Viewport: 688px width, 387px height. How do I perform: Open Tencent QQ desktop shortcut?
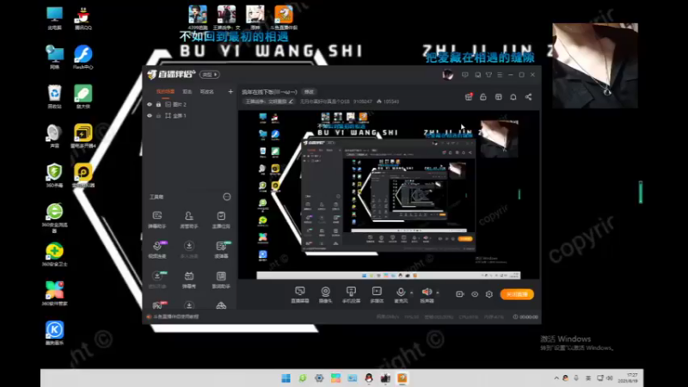click(x=83, y=18)
